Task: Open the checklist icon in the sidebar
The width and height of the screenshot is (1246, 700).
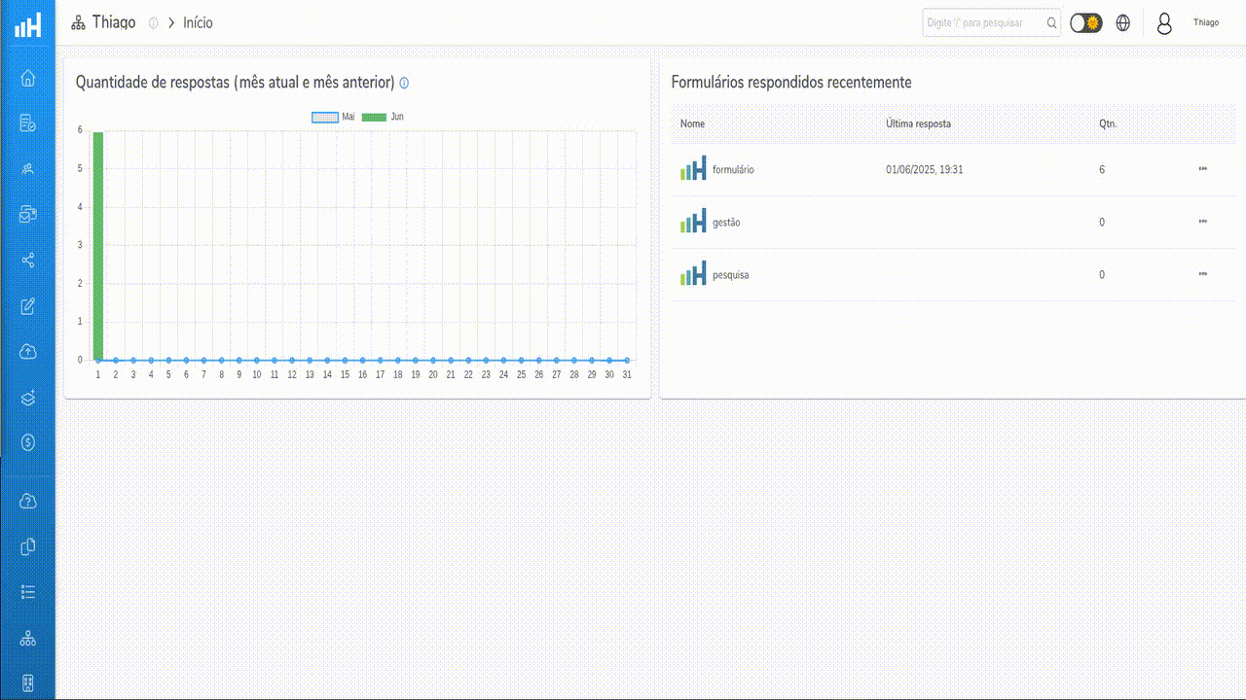Action: [28, 591]
